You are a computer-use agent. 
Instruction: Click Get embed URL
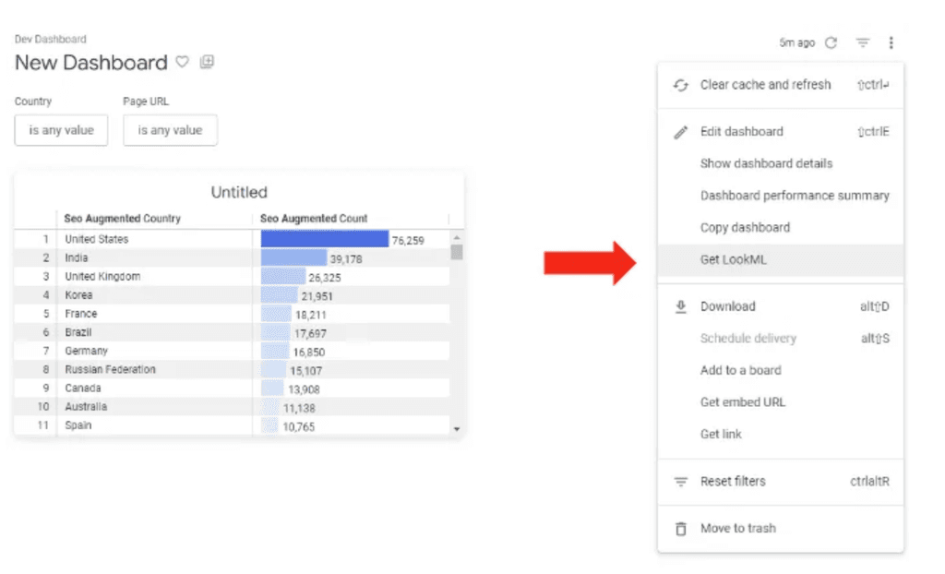pos(743,402)
